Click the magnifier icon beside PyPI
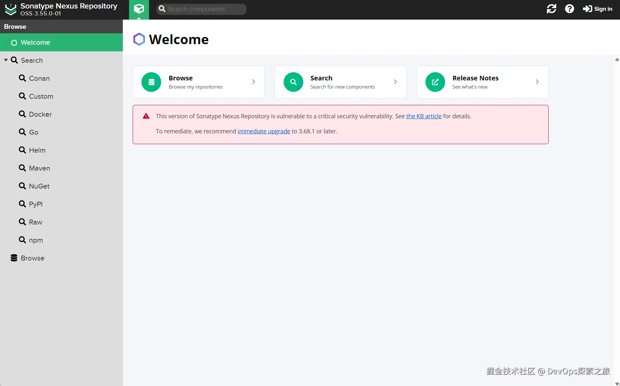 tap(22, 204)
